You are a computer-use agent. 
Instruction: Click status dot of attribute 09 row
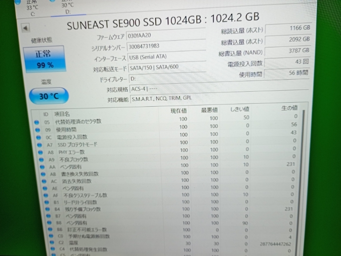[38, 130]
